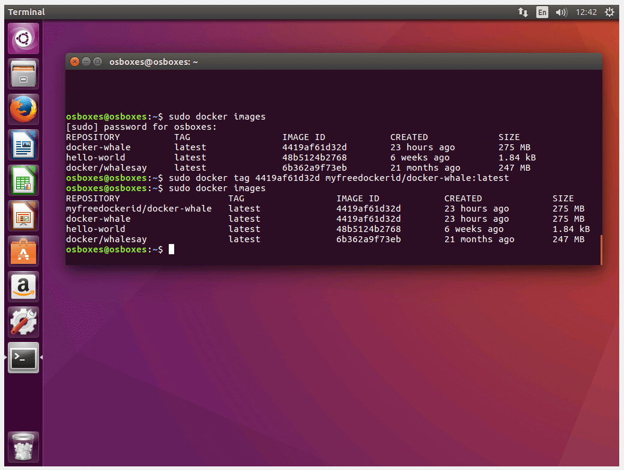Screen dimensions: 624x470
Task: Open Ubuntu Software center icon
Action: point(23,251)
